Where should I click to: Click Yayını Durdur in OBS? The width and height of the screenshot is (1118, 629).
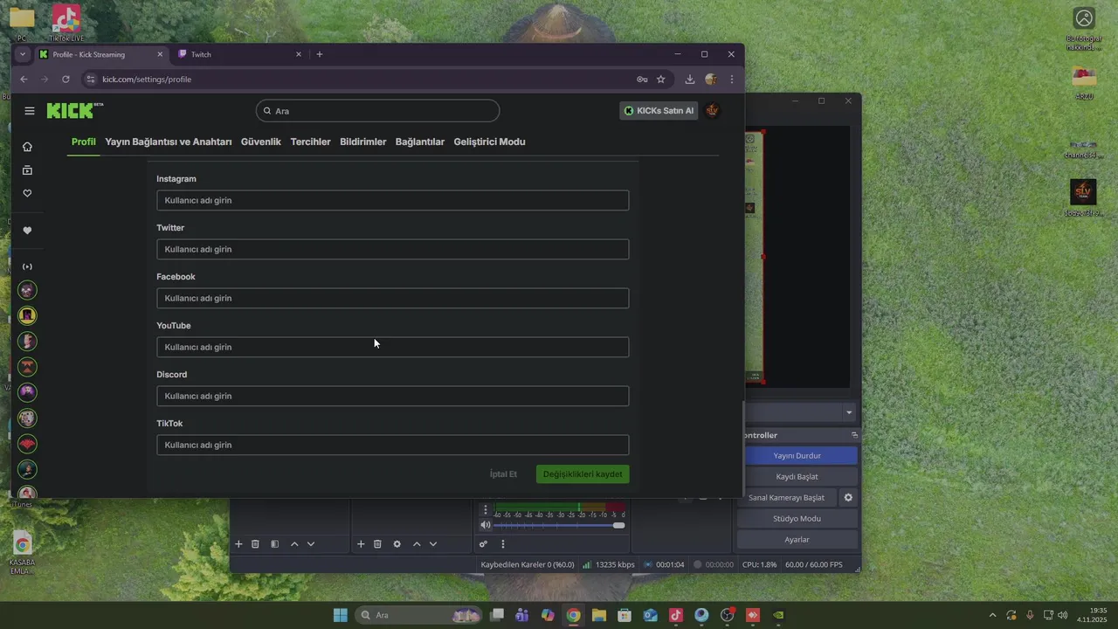pyautogui.click(x=797, y=456)
